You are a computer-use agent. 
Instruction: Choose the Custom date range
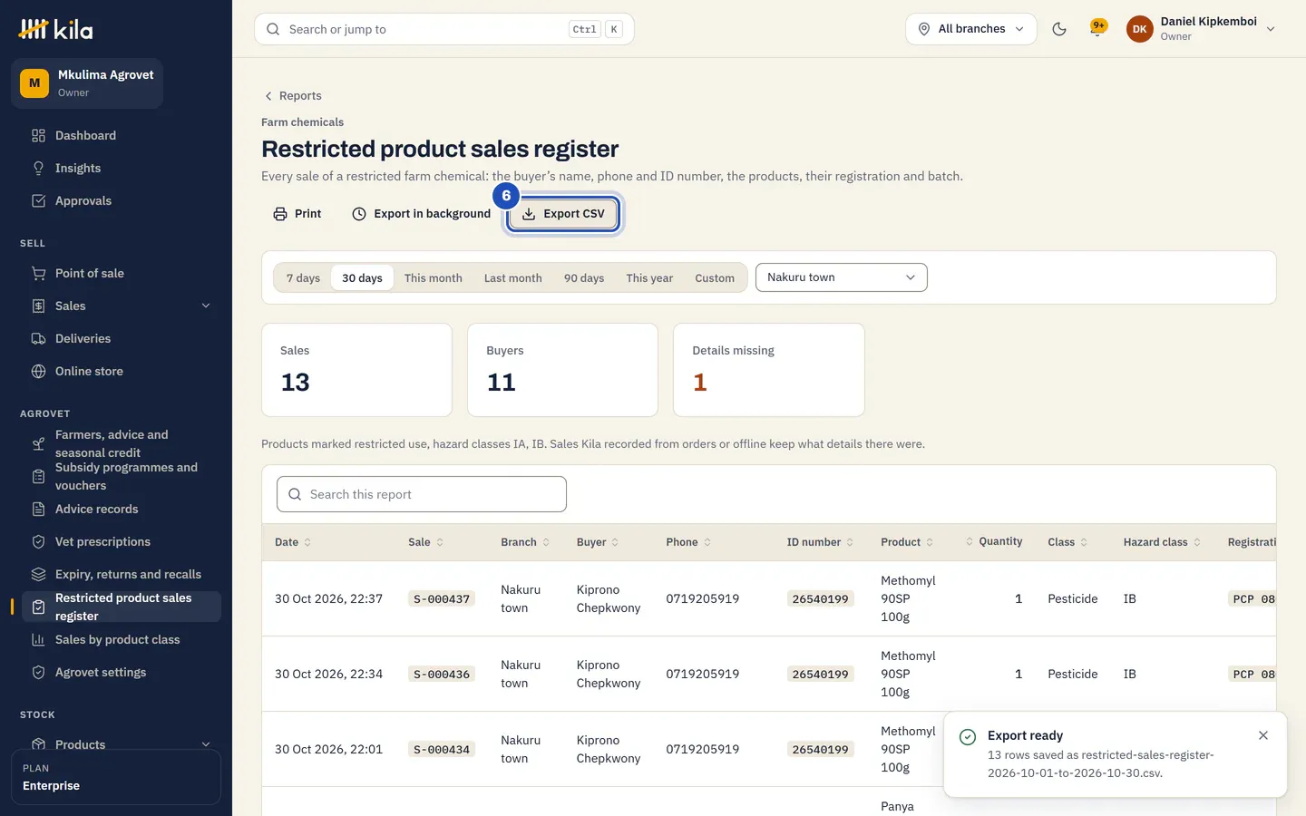tap(715, 278)
